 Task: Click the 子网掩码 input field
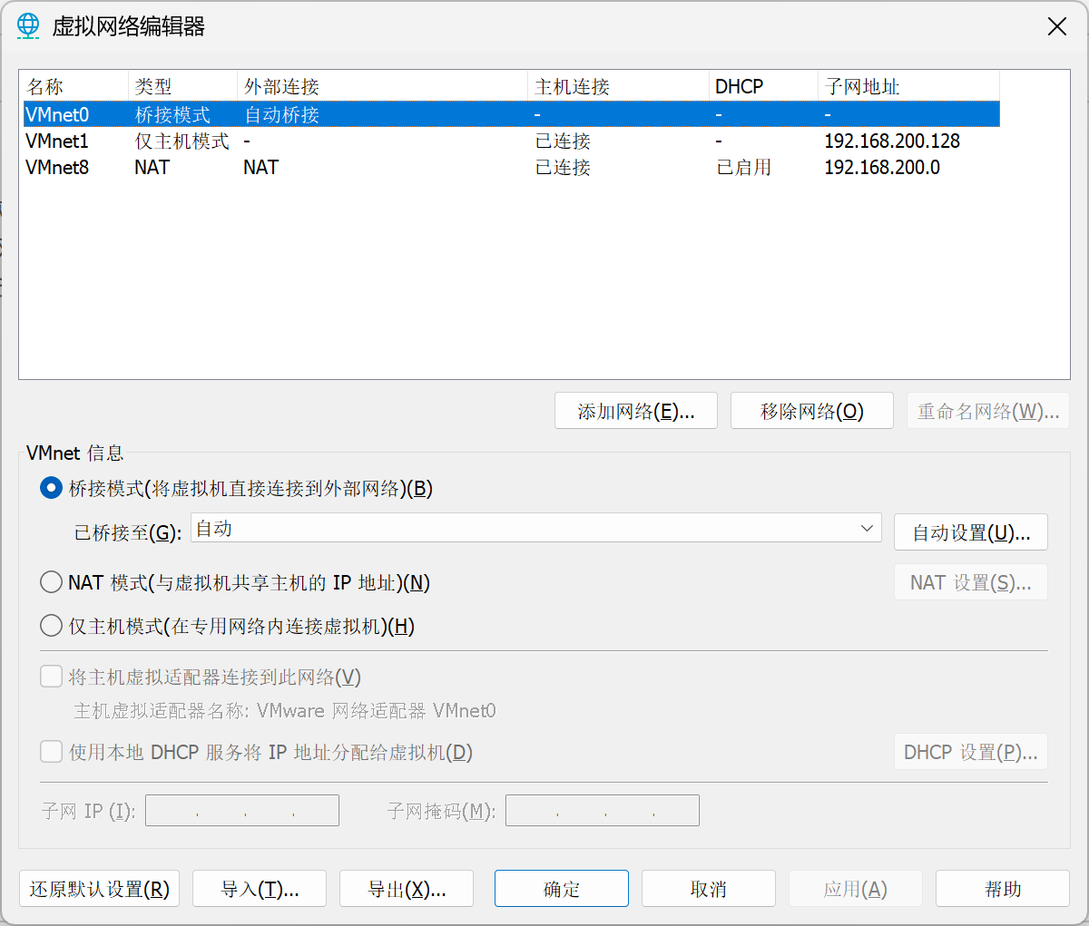tap(603, 810)
